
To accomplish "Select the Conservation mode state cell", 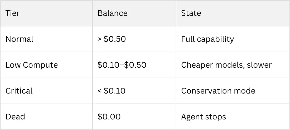I will [218, 91].
